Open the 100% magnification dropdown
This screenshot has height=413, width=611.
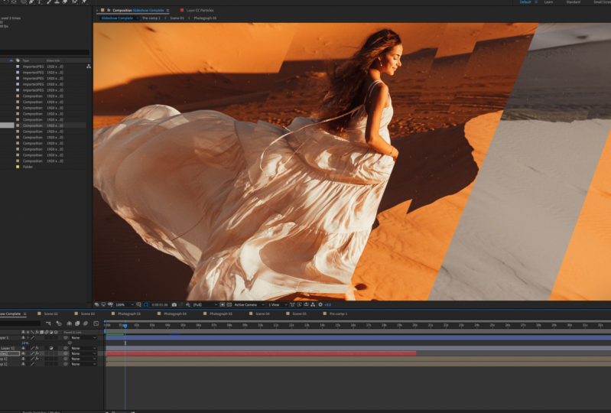(125, 304)
